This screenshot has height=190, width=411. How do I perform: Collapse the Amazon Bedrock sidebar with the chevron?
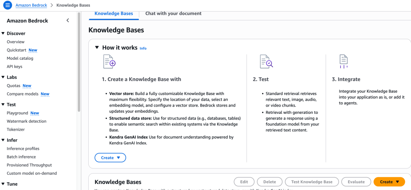click(x=67, y=20)
